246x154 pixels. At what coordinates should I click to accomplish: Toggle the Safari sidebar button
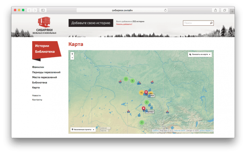pyautogui.click(x=43, y=10)
